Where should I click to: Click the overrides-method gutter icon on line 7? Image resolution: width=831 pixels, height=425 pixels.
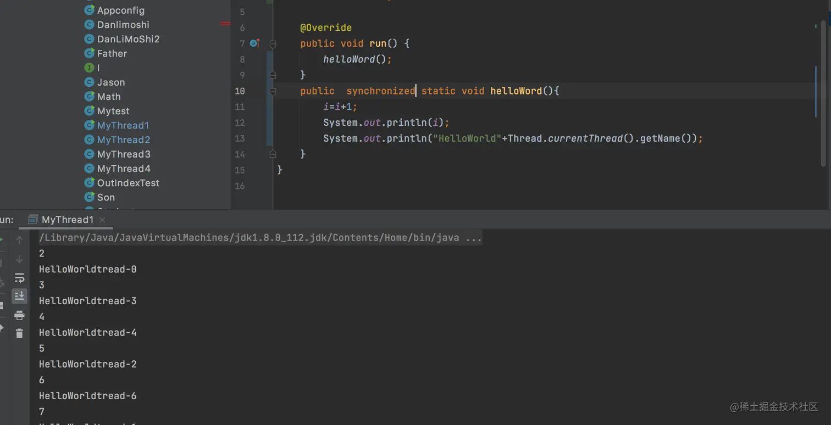[254, 43]
